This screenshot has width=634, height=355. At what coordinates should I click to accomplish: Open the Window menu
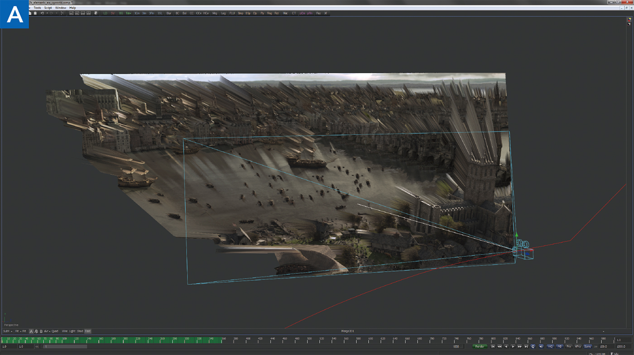click(61, 8)
